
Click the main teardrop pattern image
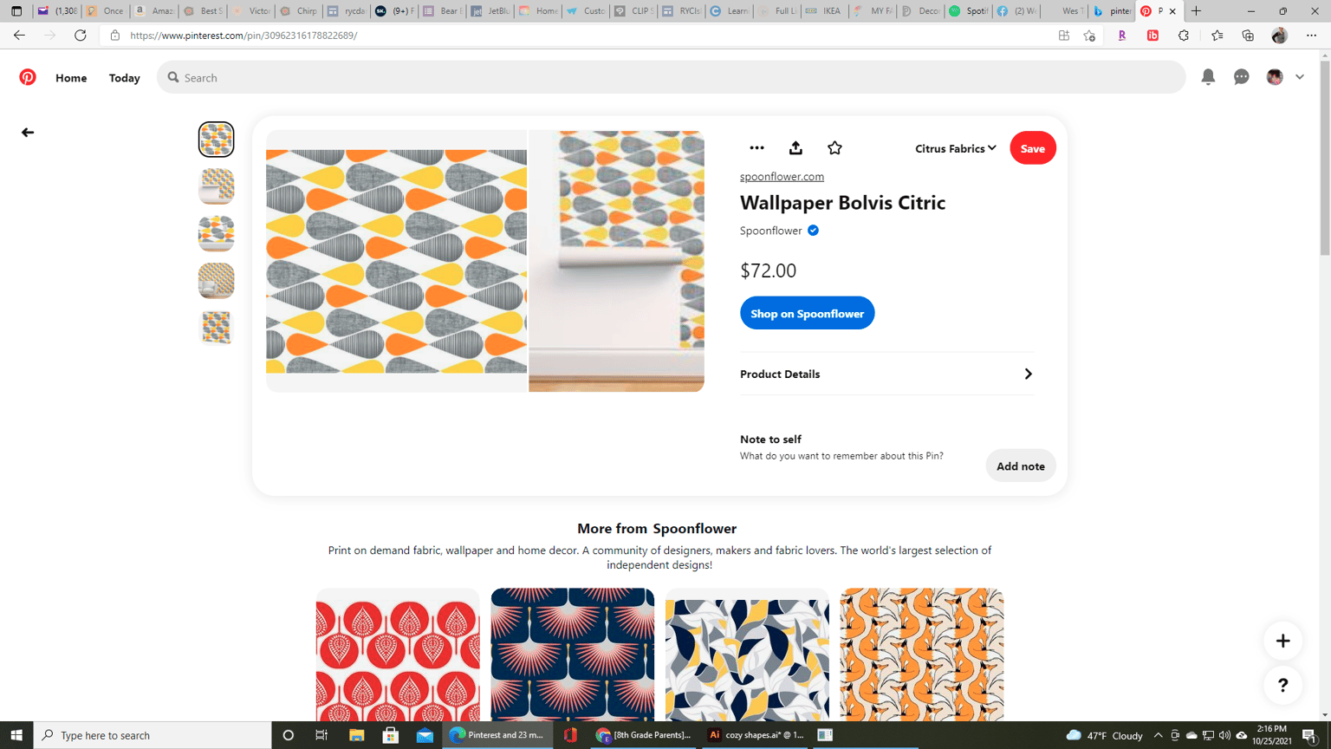point(396,261)
